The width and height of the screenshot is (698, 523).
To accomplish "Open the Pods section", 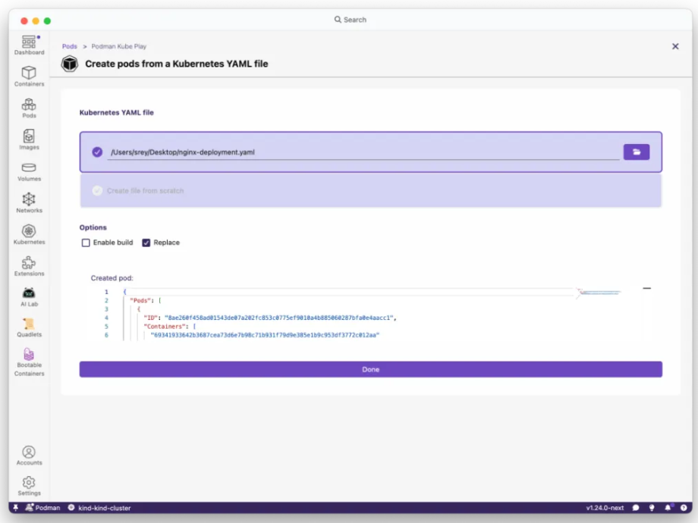I will [x=29, y=108].
